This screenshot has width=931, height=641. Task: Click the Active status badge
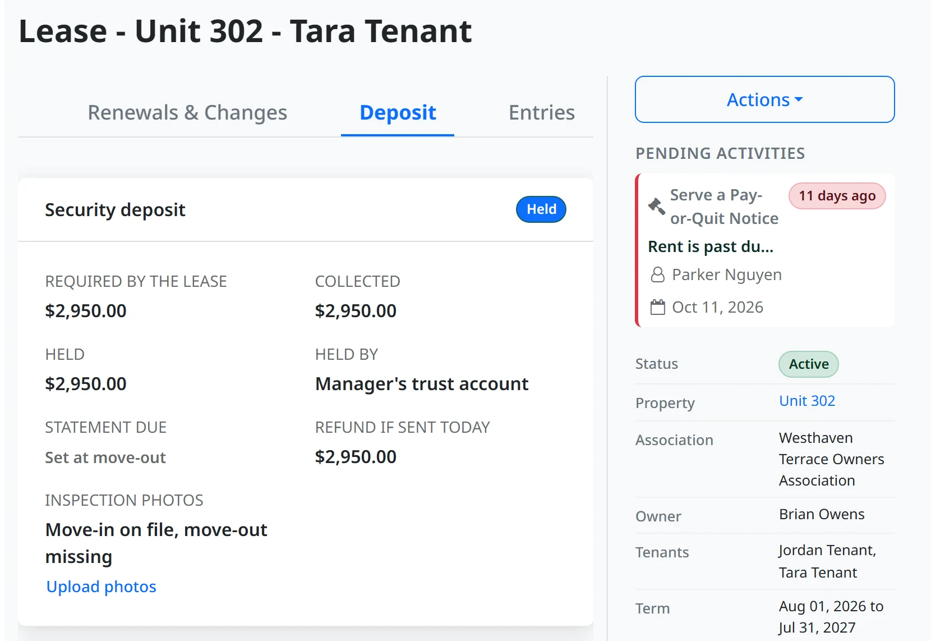809,364
